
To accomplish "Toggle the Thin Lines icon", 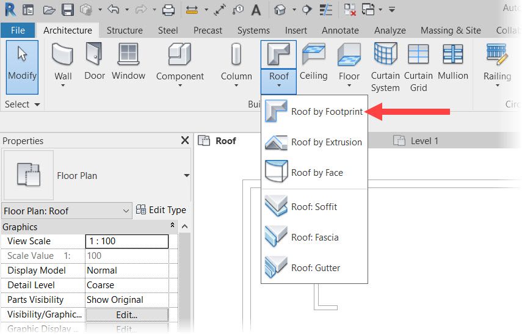I will (x=325, y=10).
